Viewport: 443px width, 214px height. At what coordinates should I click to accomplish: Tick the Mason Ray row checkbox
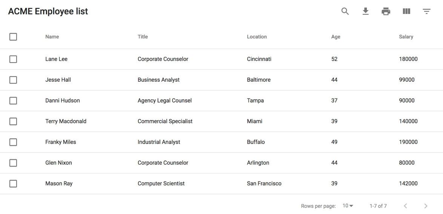coord(13,184)
